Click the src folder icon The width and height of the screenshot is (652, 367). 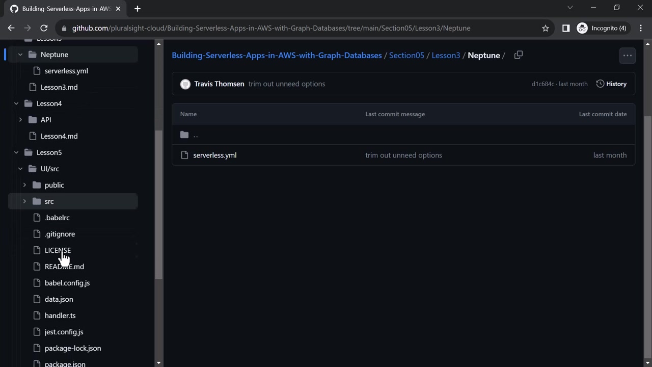click(x=37, y=201)
